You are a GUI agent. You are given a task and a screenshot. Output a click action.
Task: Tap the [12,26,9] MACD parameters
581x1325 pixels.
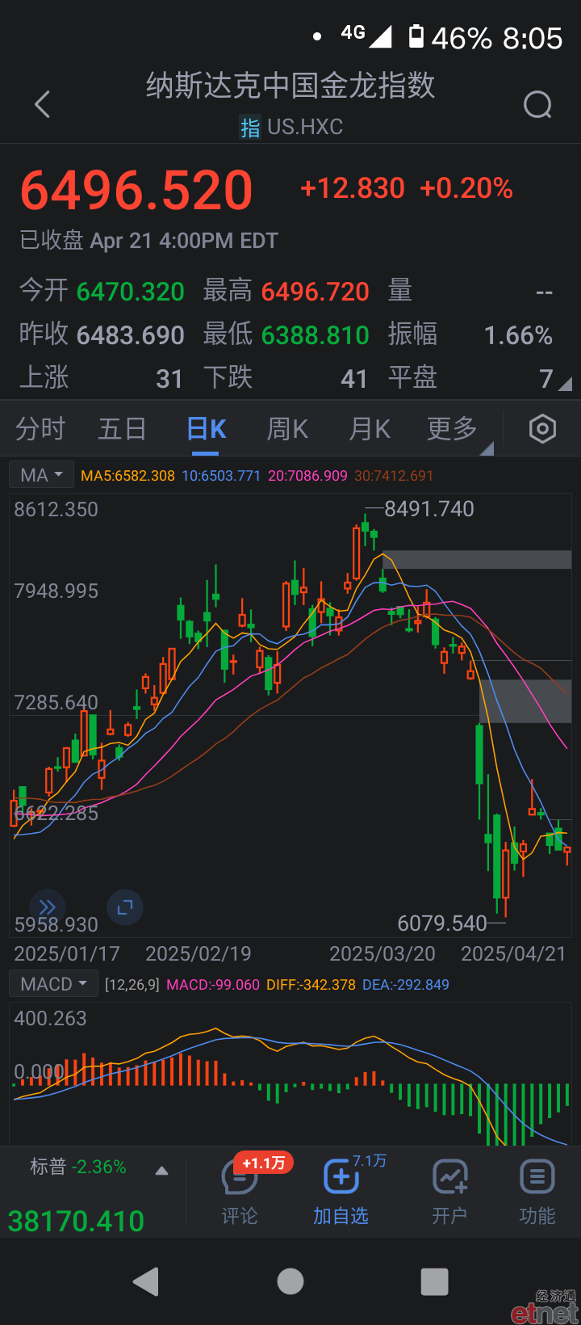tap(132, 985)
